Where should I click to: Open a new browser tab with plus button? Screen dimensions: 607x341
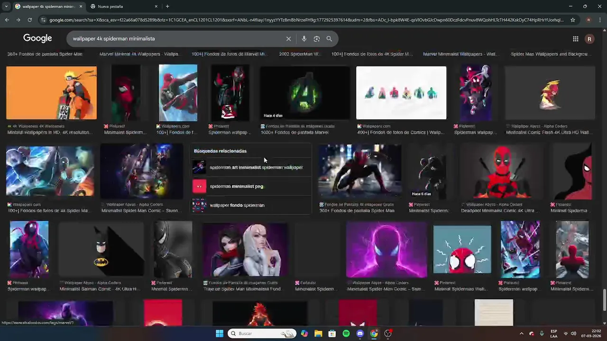pos(167,6)
